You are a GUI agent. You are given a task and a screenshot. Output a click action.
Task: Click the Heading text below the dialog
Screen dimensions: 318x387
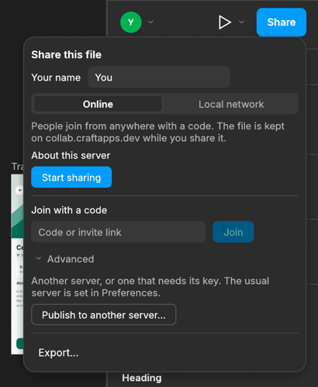(142, 378)
